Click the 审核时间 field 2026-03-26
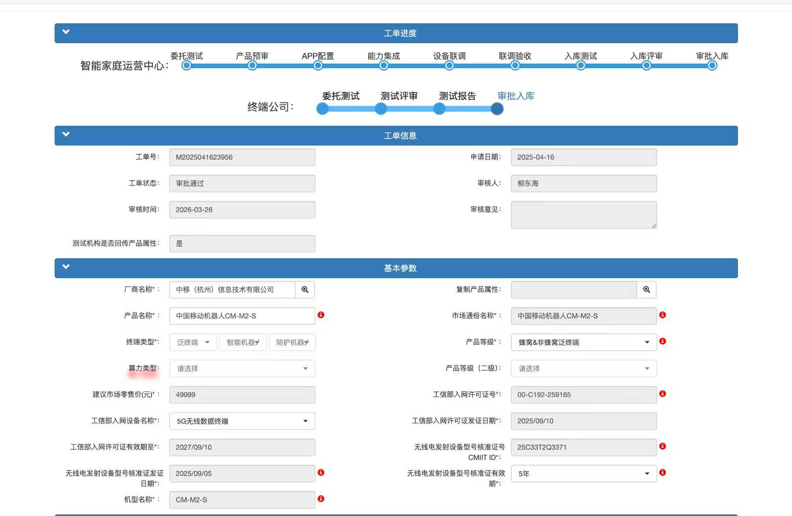Viewport: 792px width, 516px height. [242, 210]
